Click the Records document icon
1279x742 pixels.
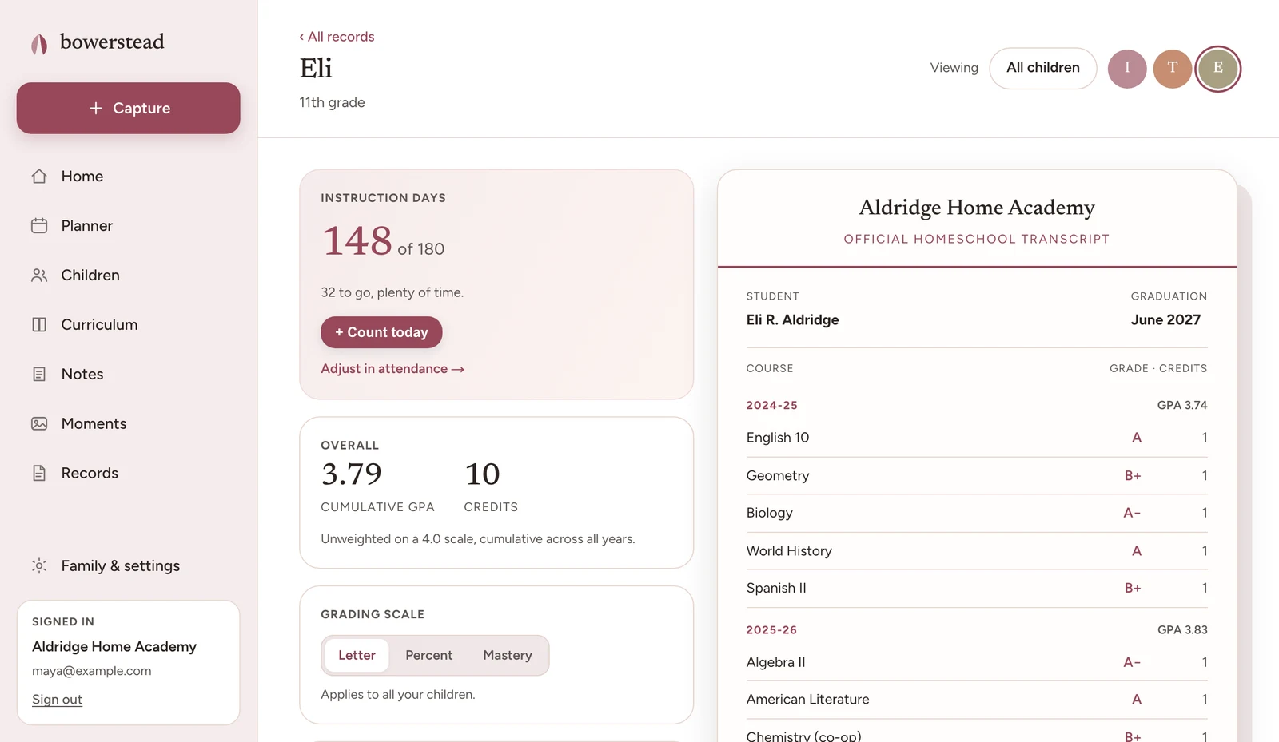39,474
